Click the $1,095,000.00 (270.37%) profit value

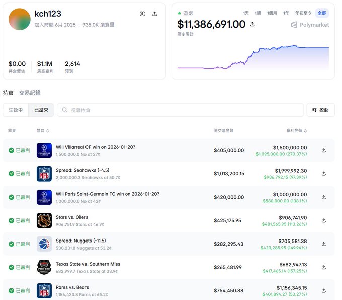point(281,154)
